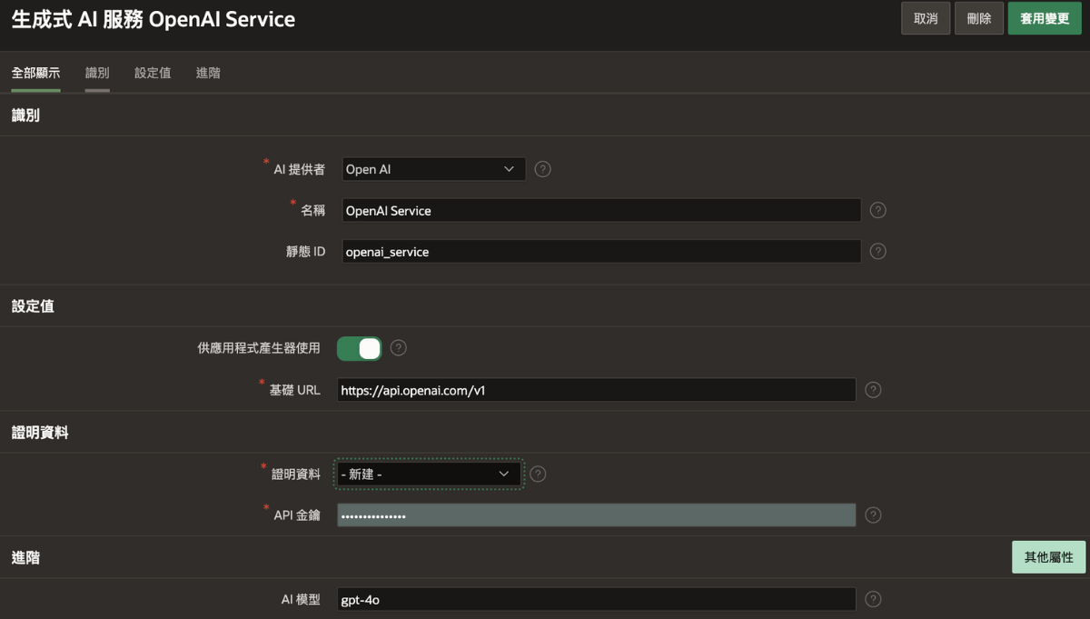Screen dimensions: 1090x619
Task: Switch to the 設定值 tab
Action: click(153, 73)
